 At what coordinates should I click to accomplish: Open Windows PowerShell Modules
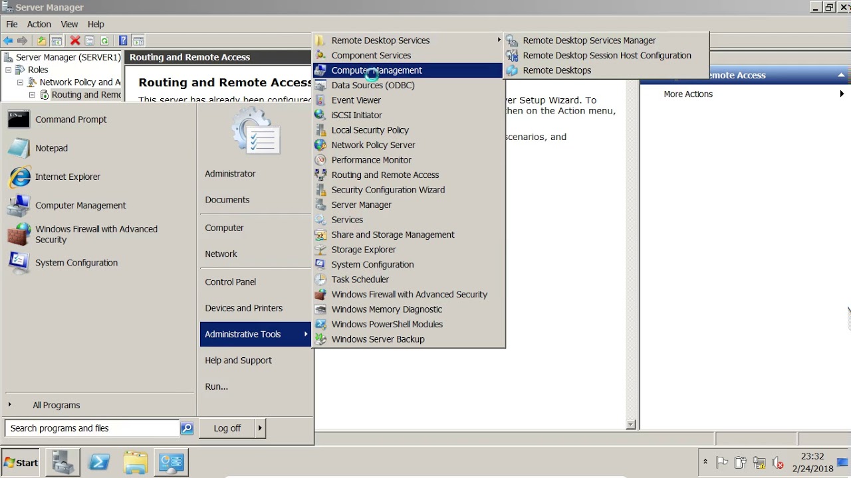pyautogui.click(x=409, y=325)
